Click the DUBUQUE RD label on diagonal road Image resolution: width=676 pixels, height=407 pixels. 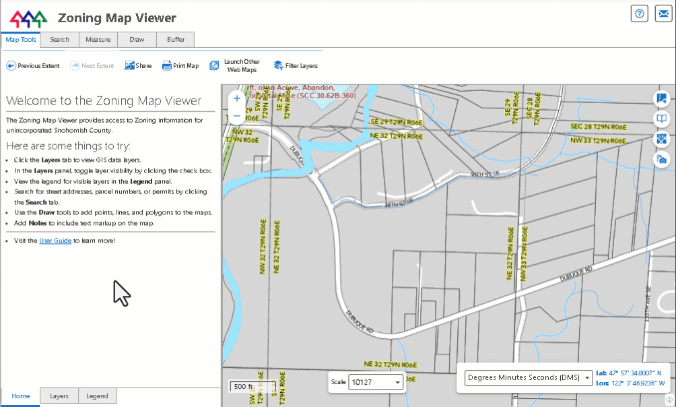[576, 274]
